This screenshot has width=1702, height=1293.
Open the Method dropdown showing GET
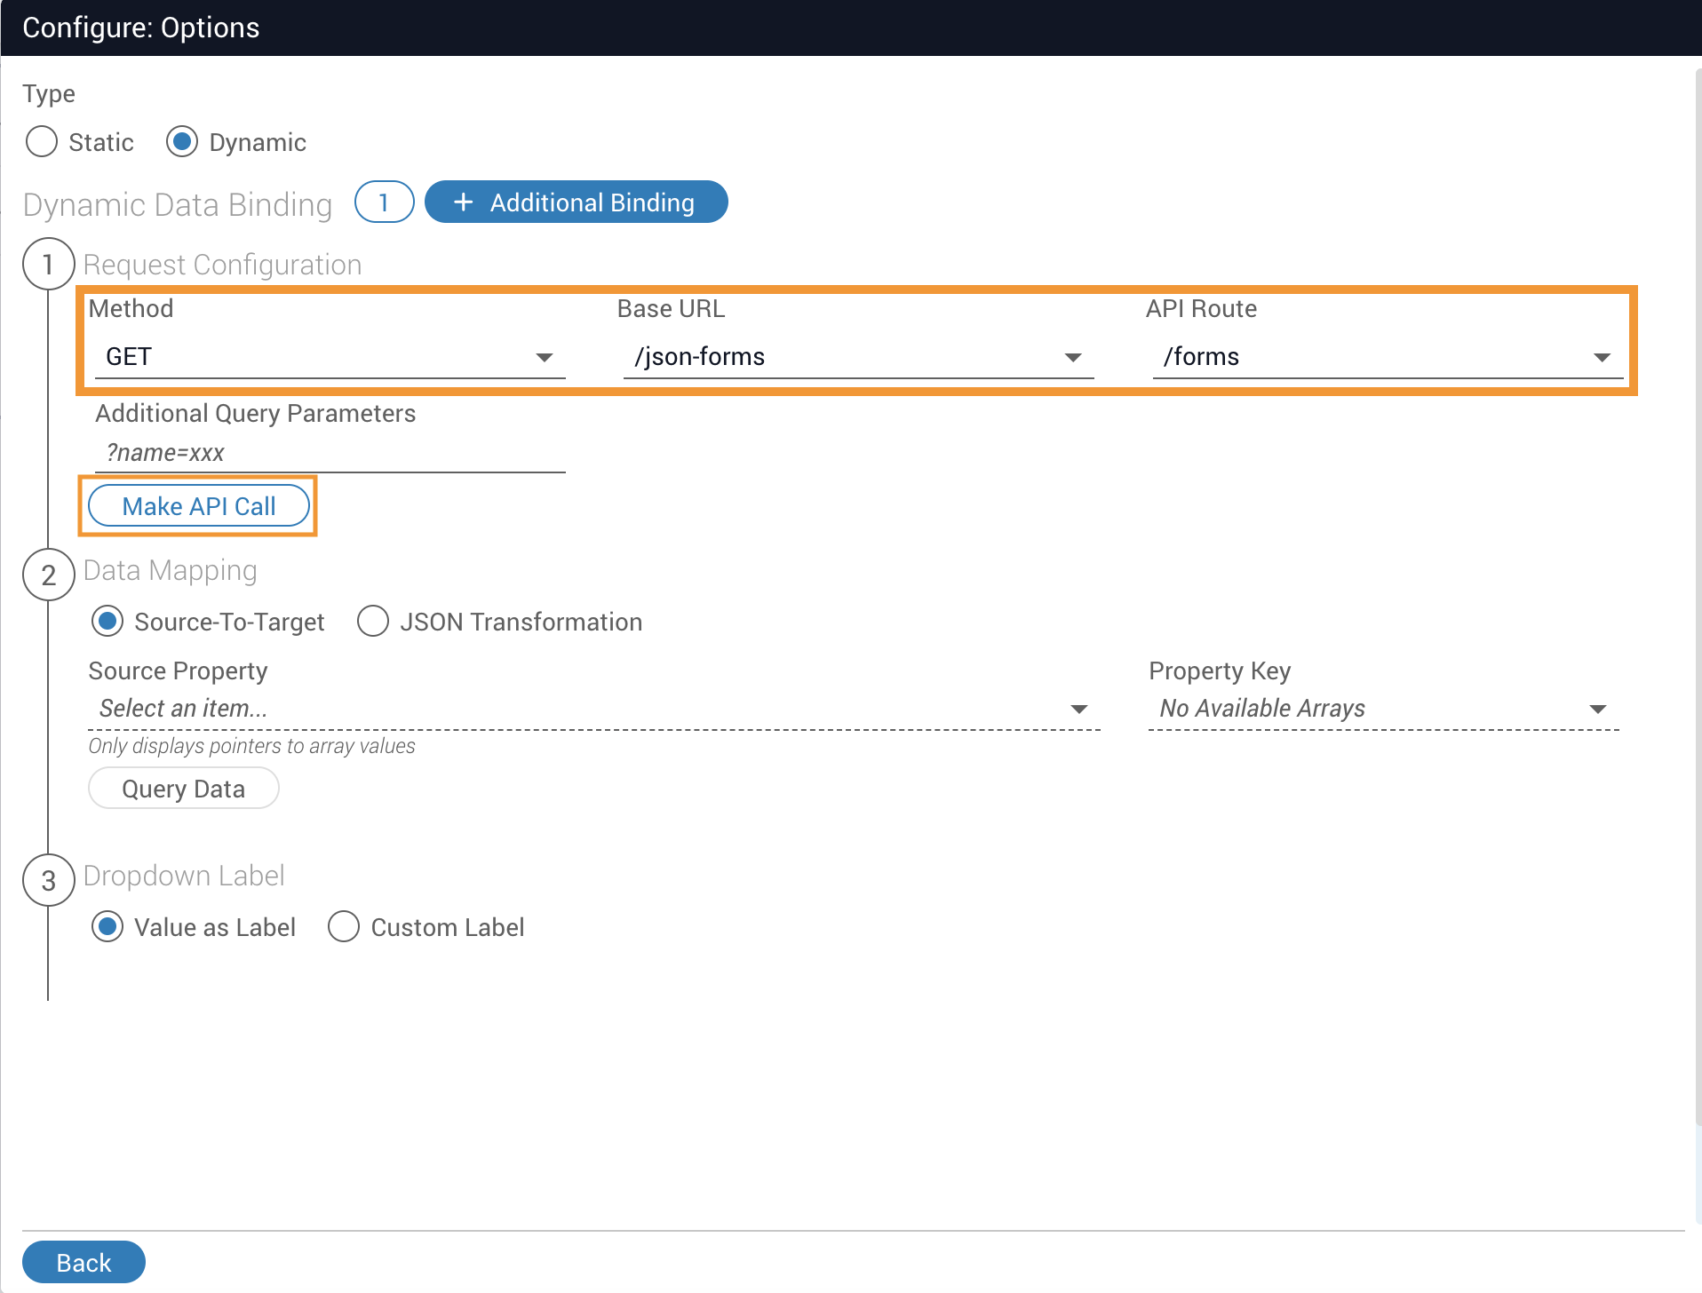(x=329, y=357)
